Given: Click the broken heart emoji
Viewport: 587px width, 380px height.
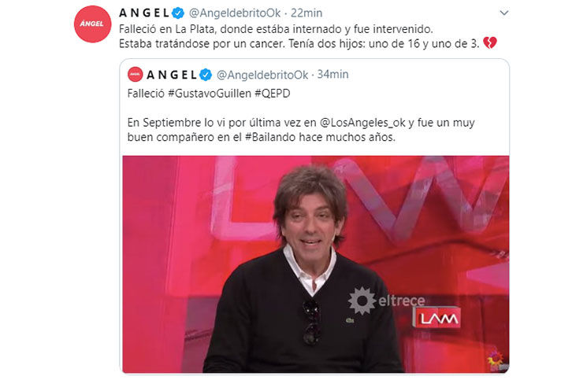Looking at the screenshot, I should pyautogui.click(x=489, y=43).
